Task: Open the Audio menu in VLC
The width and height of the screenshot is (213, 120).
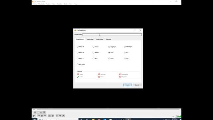Action: click(x=48, y=4)
